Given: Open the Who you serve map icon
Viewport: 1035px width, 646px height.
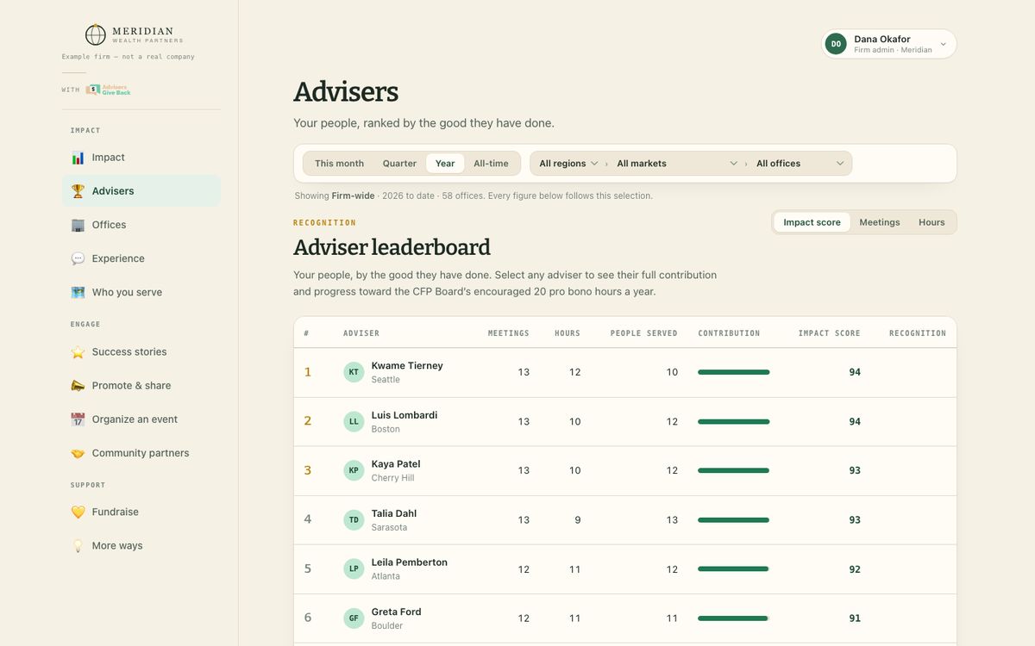Looking at the screenshot, I should (78, 292).
